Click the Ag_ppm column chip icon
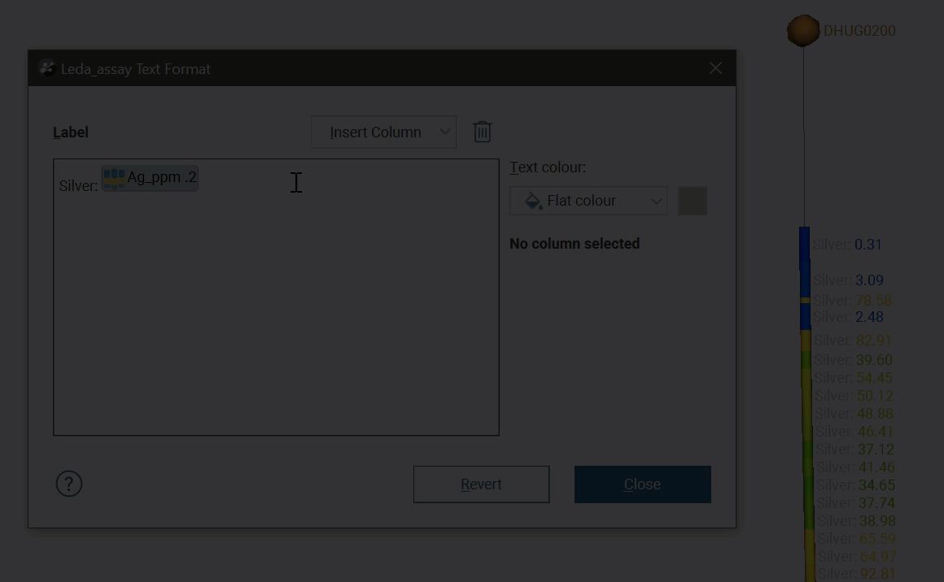Screen dimensions: 944x582 click(x=114, y=178)
